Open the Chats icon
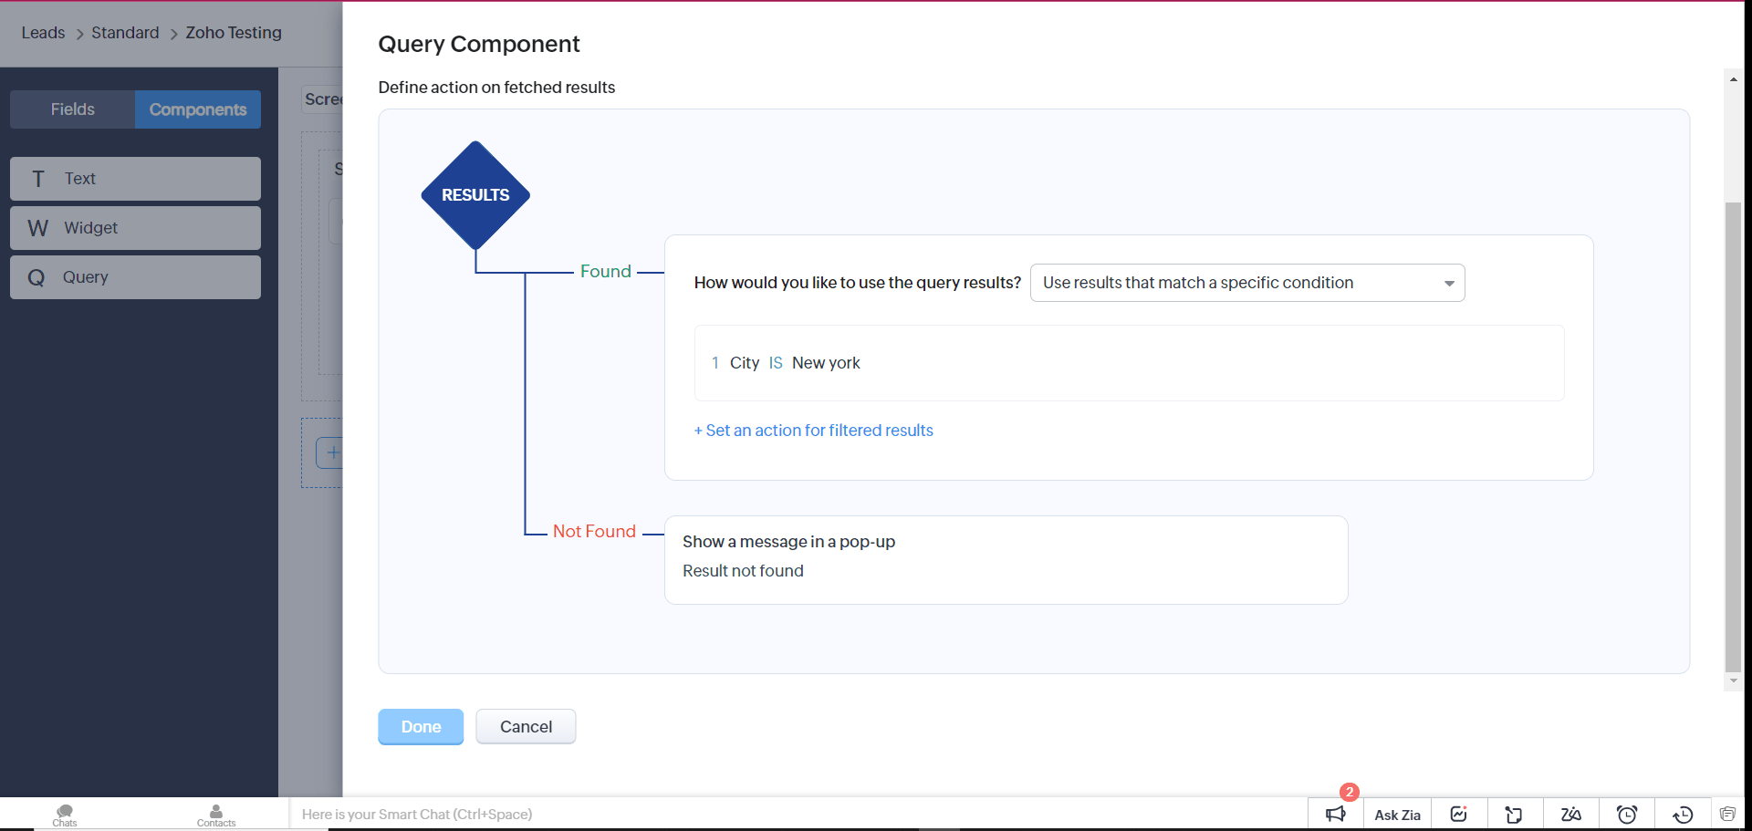The height and width of the screenshot is (831, 1752). [x=65, y=814]
